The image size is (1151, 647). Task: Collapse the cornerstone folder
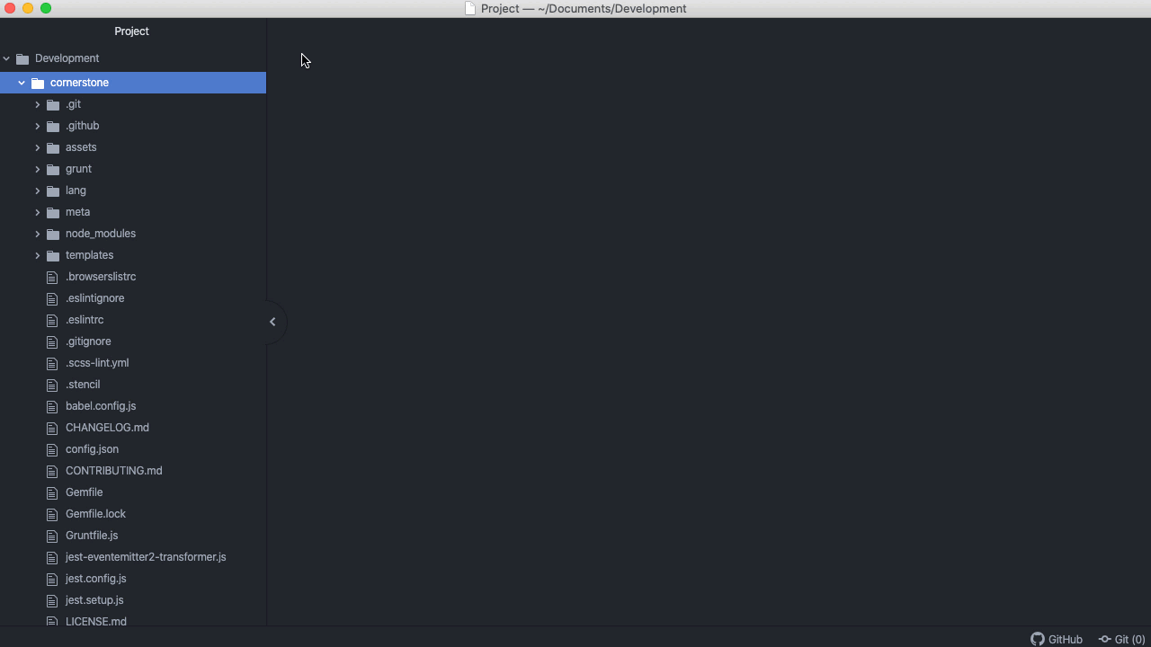click(x=21, y=82)
